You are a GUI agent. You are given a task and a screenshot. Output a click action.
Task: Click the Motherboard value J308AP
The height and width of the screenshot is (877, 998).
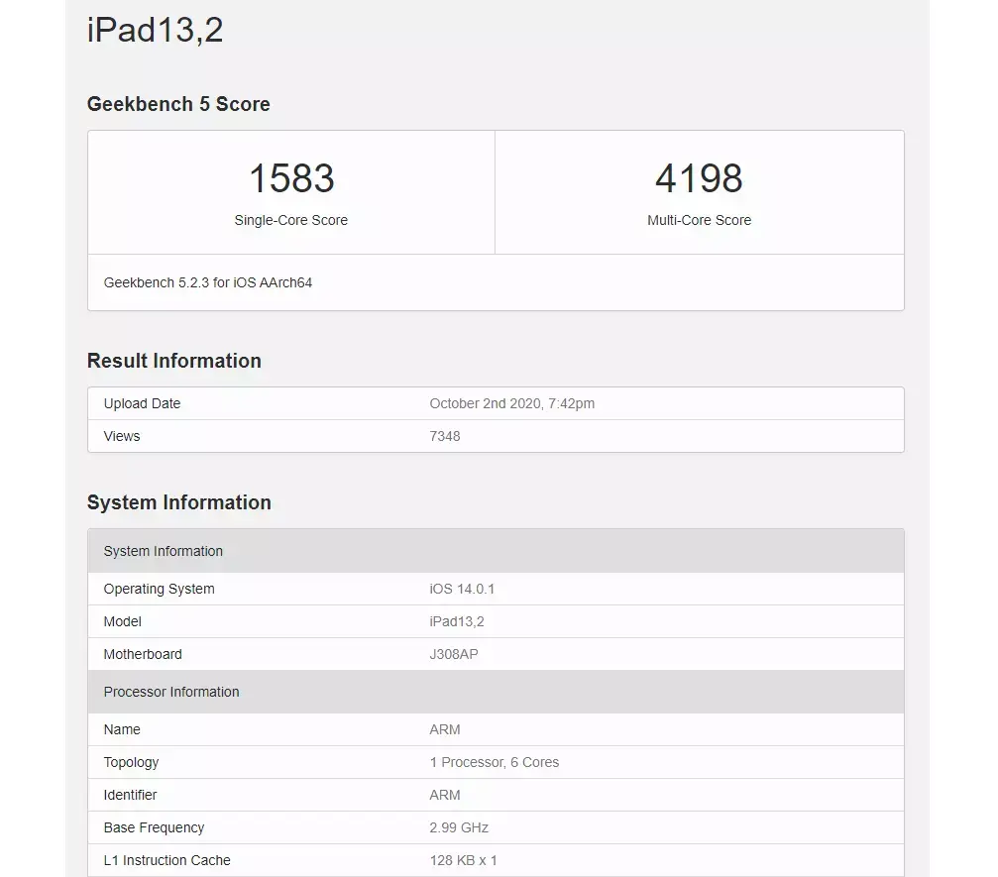[x=453, y=654]
